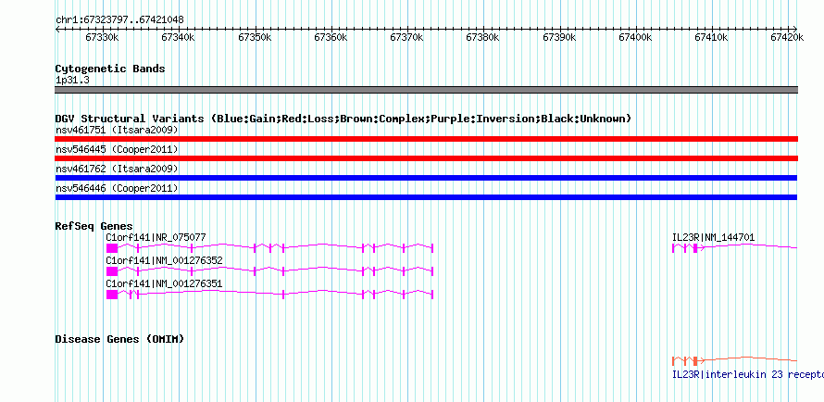Open the nsv546446 (Cooper2011) variant label
The height and width of the screenshot is (402, 824).
[x=117, y=188]
